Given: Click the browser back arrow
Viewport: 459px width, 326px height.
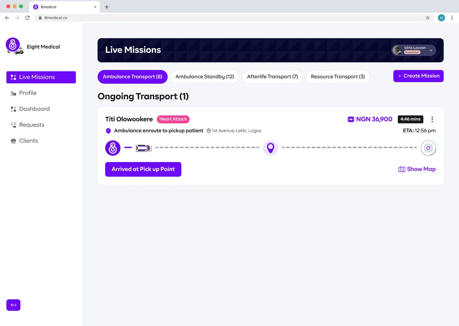Looking at the screenshot, I should coord(7,18).
